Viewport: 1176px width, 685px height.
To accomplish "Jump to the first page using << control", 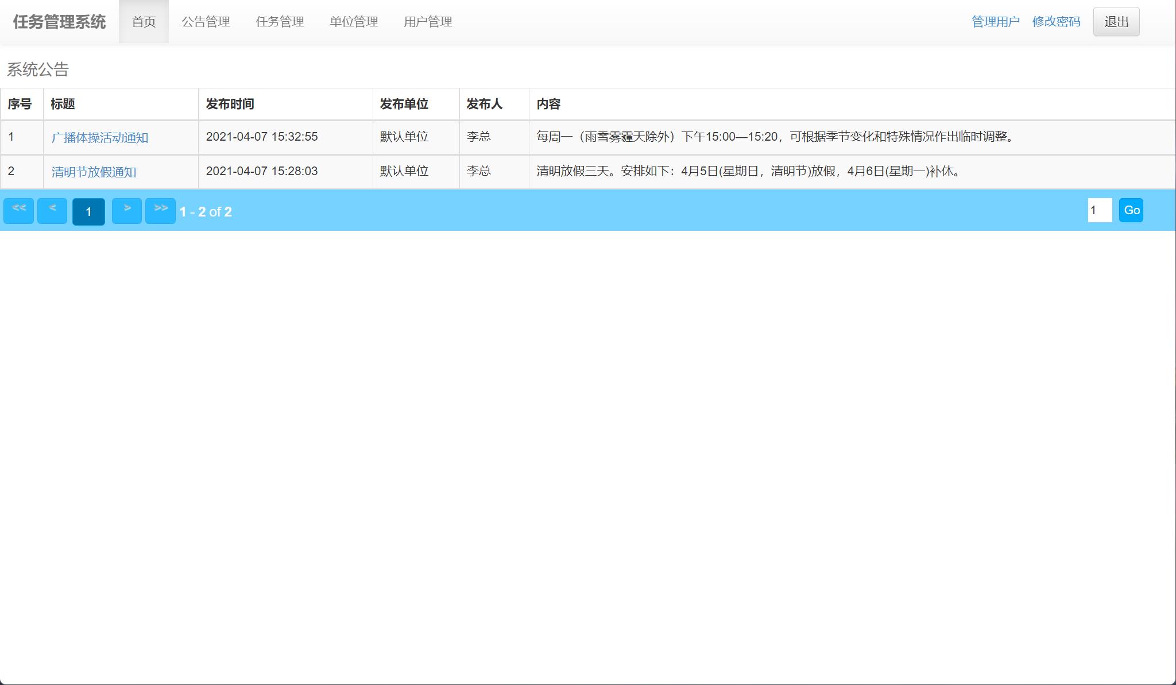I will point(18,210).
